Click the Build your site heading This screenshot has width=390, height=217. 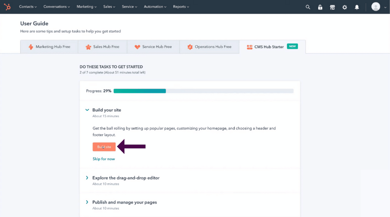pos(107,110)
